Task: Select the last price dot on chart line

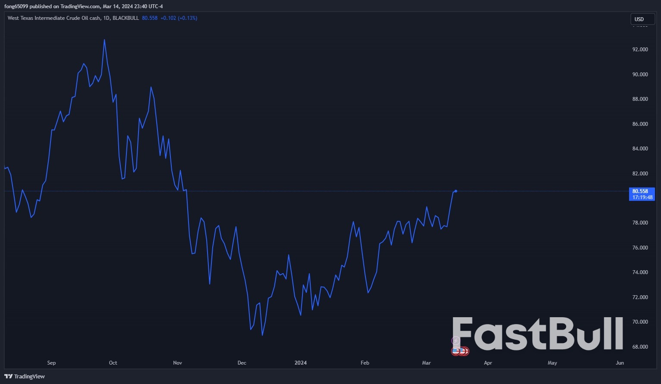Action: coord(456,191)
